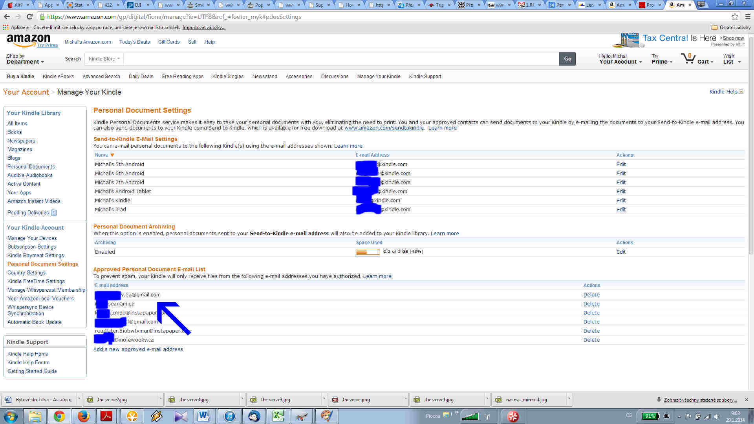This screenshot has width=754, height=424.
Task: Open the shopping Cart icon
Action: 688,58
